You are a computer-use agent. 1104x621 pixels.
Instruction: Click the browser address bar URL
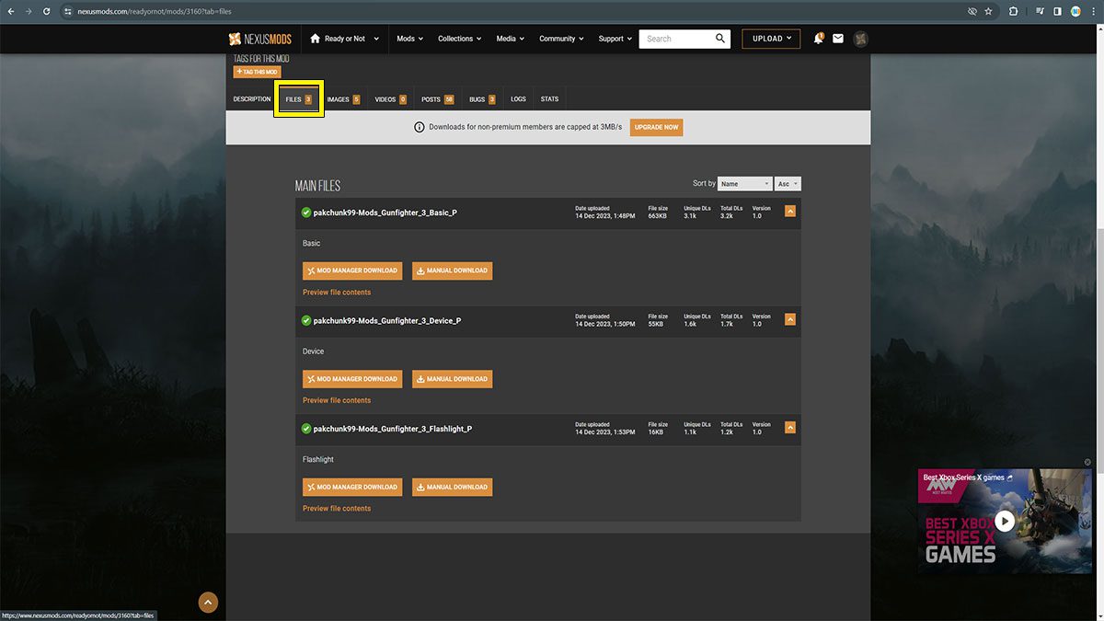pos(154,11)
